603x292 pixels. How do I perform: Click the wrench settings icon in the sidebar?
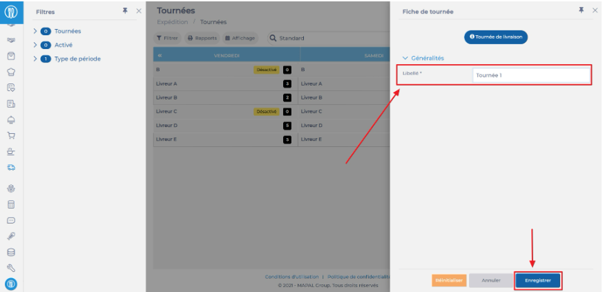(x=11, y=268)
